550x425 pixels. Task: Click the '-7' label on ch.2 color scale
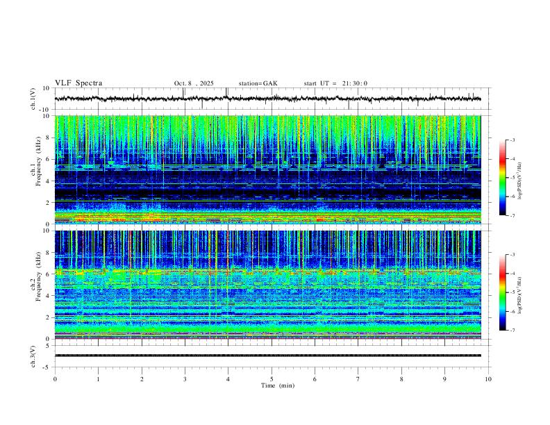pyautogui.click(x=512, y=330)
